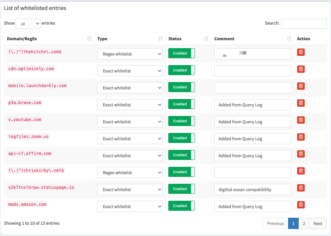The width and height of the screenshot is (331, 236).
Task: Delete the thekitchn.com regex entry
Action: (x=301, y=52)
